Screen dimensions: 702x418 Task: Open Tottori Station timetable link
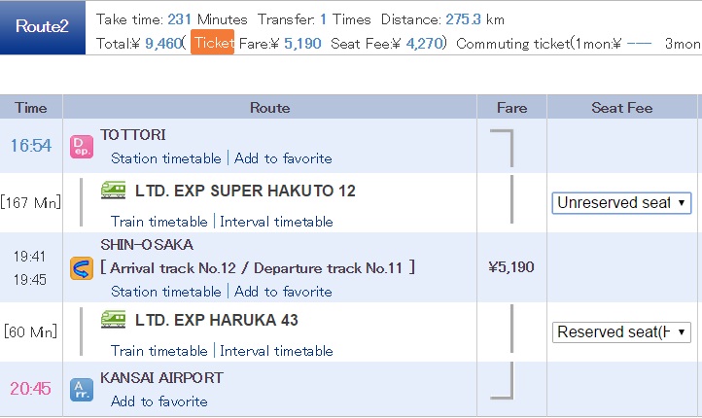166,158
